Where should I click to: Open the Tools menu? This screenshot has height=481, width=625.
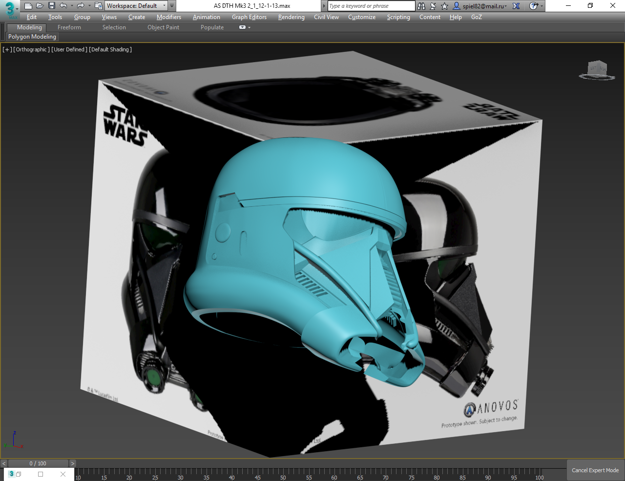coord(55,17)
